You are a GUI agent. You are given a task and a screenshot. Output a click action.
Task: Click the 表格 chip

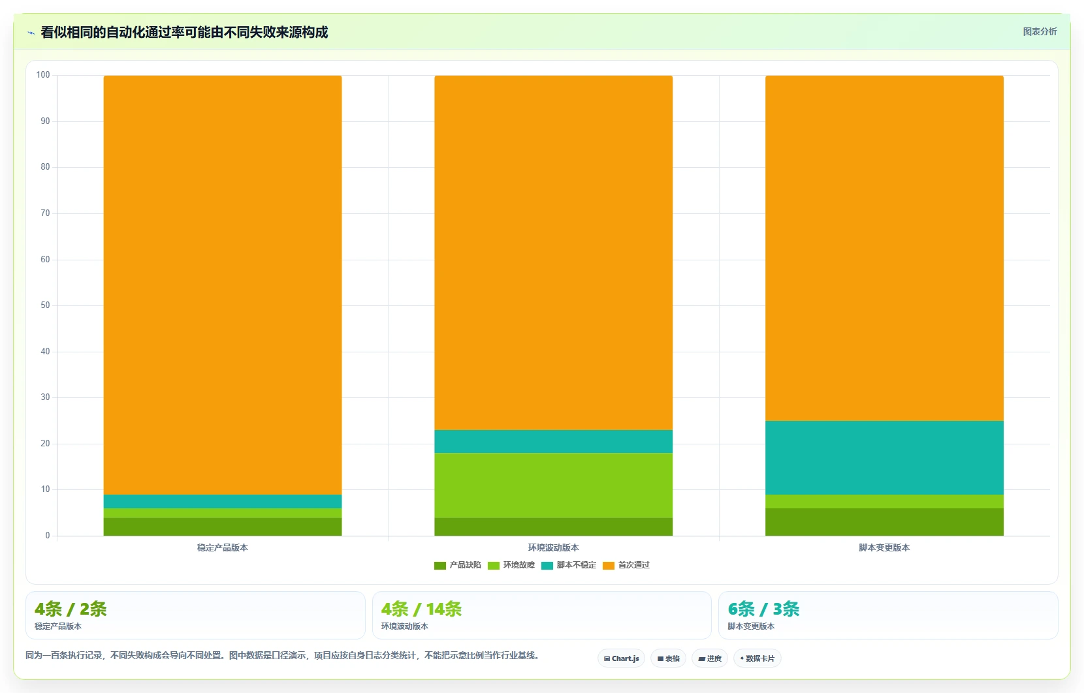click(x=668, y=658)
